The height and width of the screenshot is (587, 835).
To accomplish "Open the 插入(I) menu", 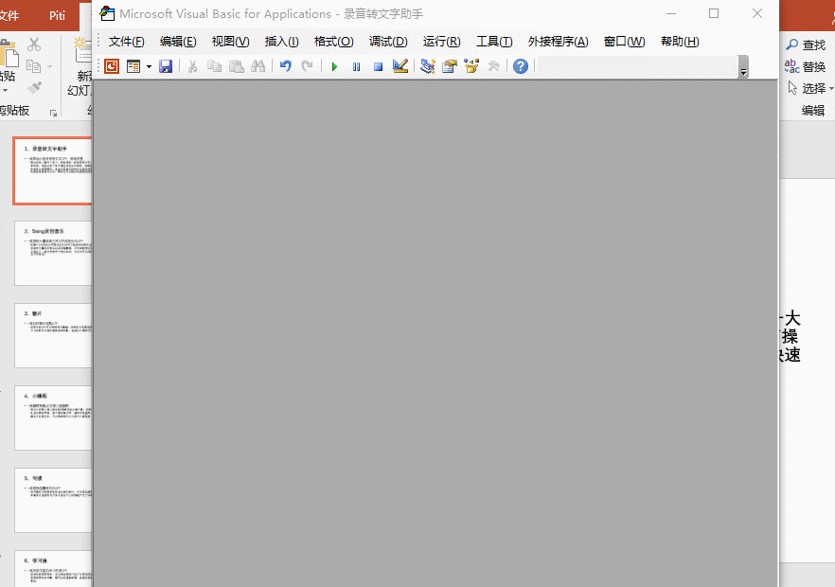I will [282, 42].
